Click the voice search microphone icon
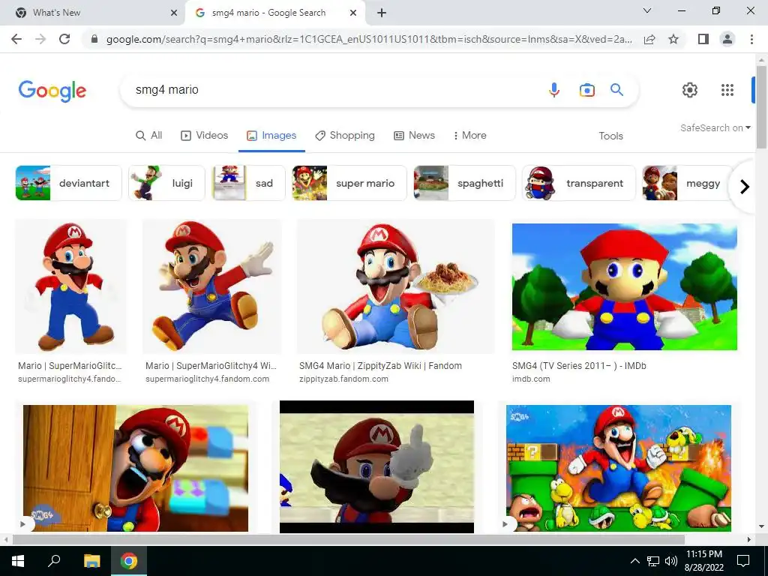The height and width of the screenshot is (576, 768). [554, 90]
